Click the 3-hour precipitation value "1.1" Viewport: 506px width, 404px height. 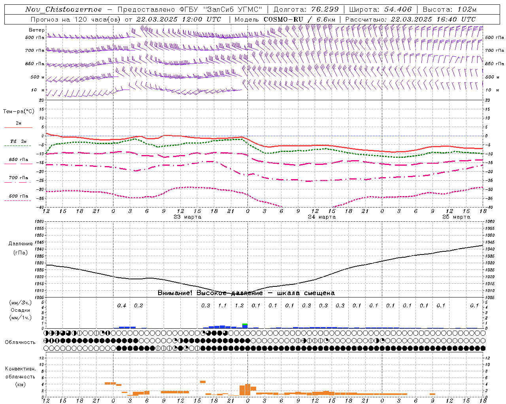click(223, 305)
